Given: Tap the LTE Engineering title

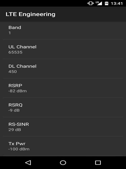Looking at the screenshot, I should point(30,14).
